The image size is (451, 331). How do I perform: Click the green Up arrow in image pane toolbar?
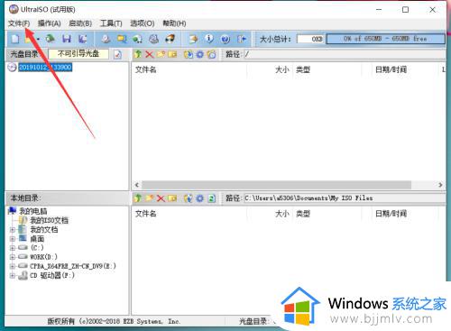[x=138, y=54]
